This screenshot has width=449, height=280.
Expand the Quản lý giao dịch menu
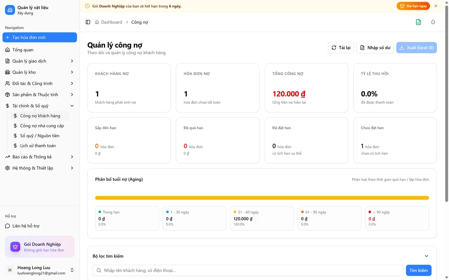tap(40, 61)
